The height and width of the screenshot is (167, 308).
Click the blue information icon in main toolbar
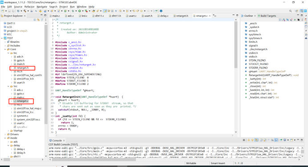(x=161, y=11)
